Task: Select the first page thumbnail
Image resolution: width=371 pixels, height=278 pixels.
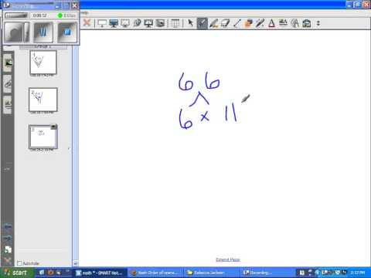Action: pos(43,62)
